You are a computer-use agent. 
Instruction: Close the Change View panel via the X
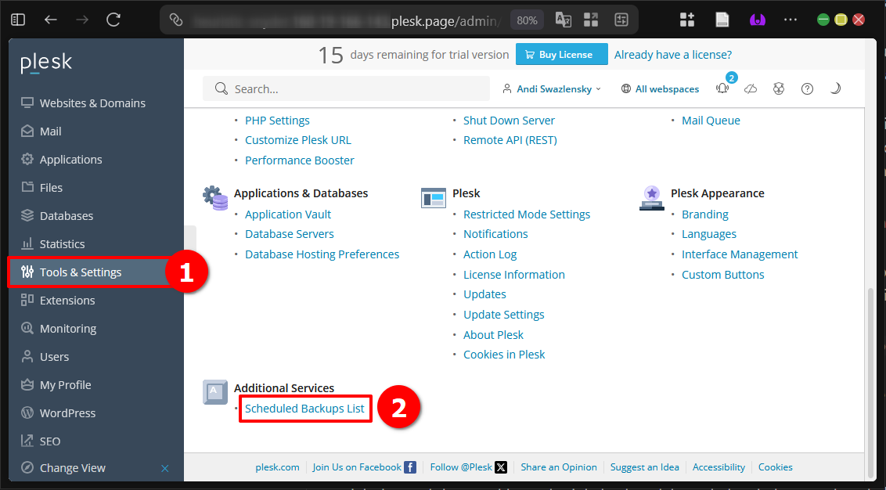pyautogui.click(x=164, y=467)
